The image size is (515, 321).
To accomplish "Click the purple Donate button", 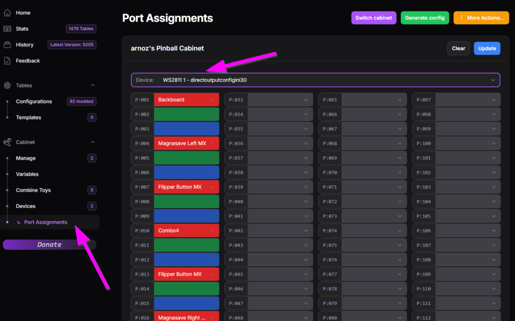I will 49,245.
